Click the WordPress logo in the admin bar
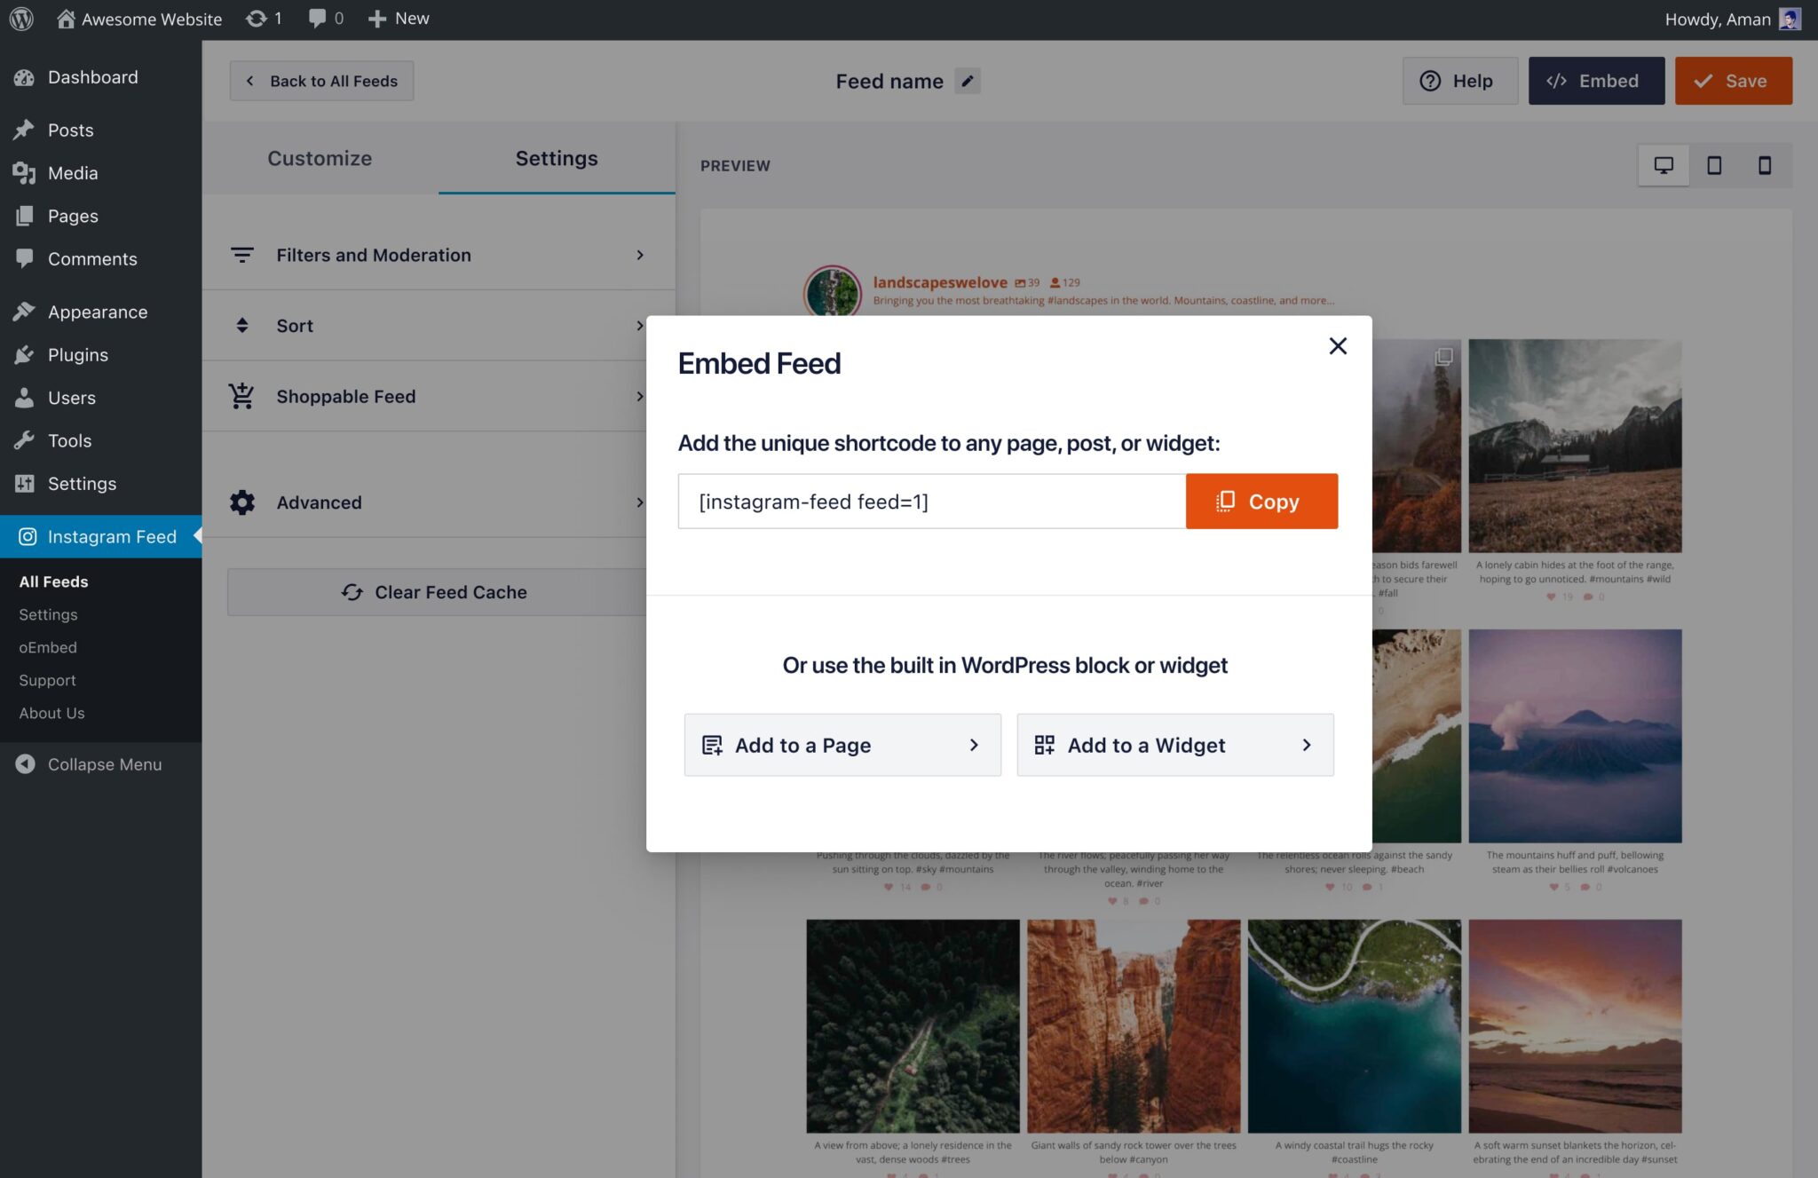The image size is (1818, 1178). click(x=21, y=19)
